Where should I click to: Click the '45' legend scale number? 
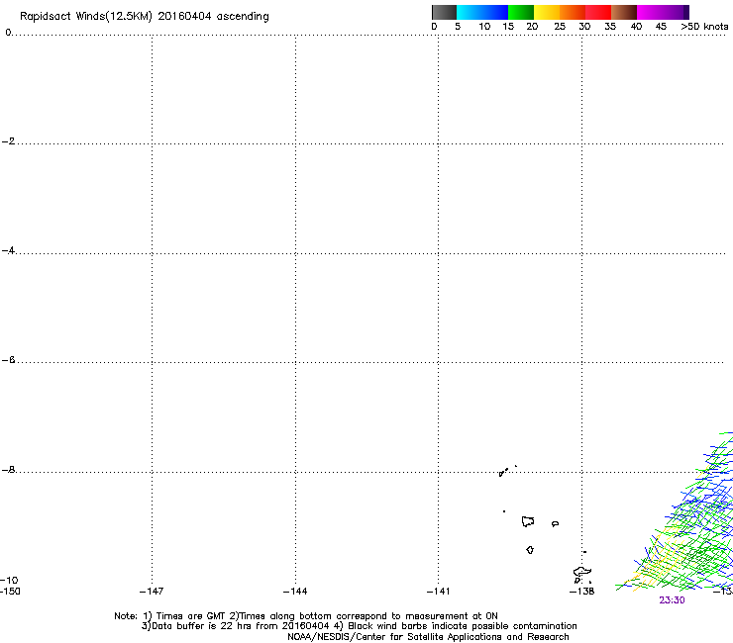pos(661,27)
